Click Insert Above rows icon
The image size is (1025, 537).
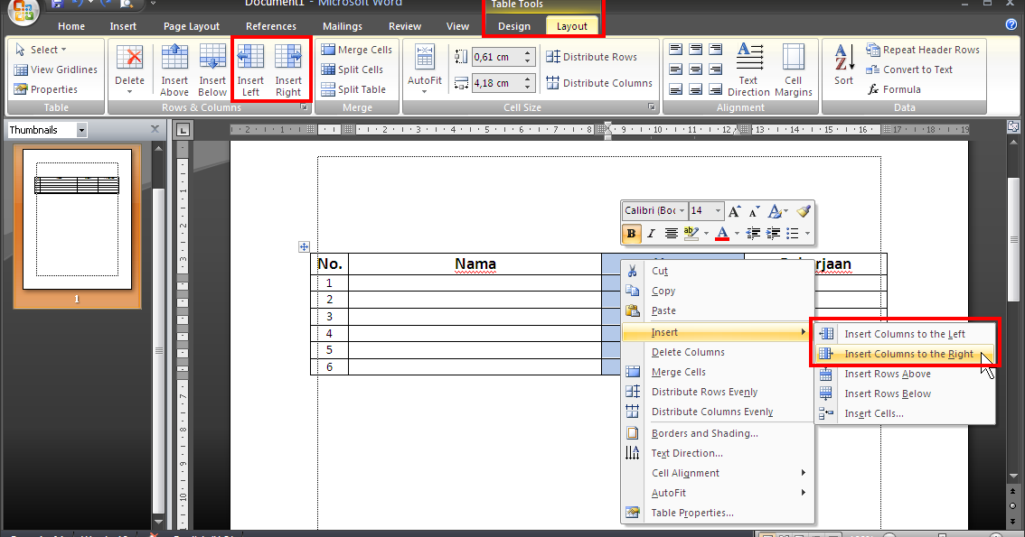[x=174, y=69]
